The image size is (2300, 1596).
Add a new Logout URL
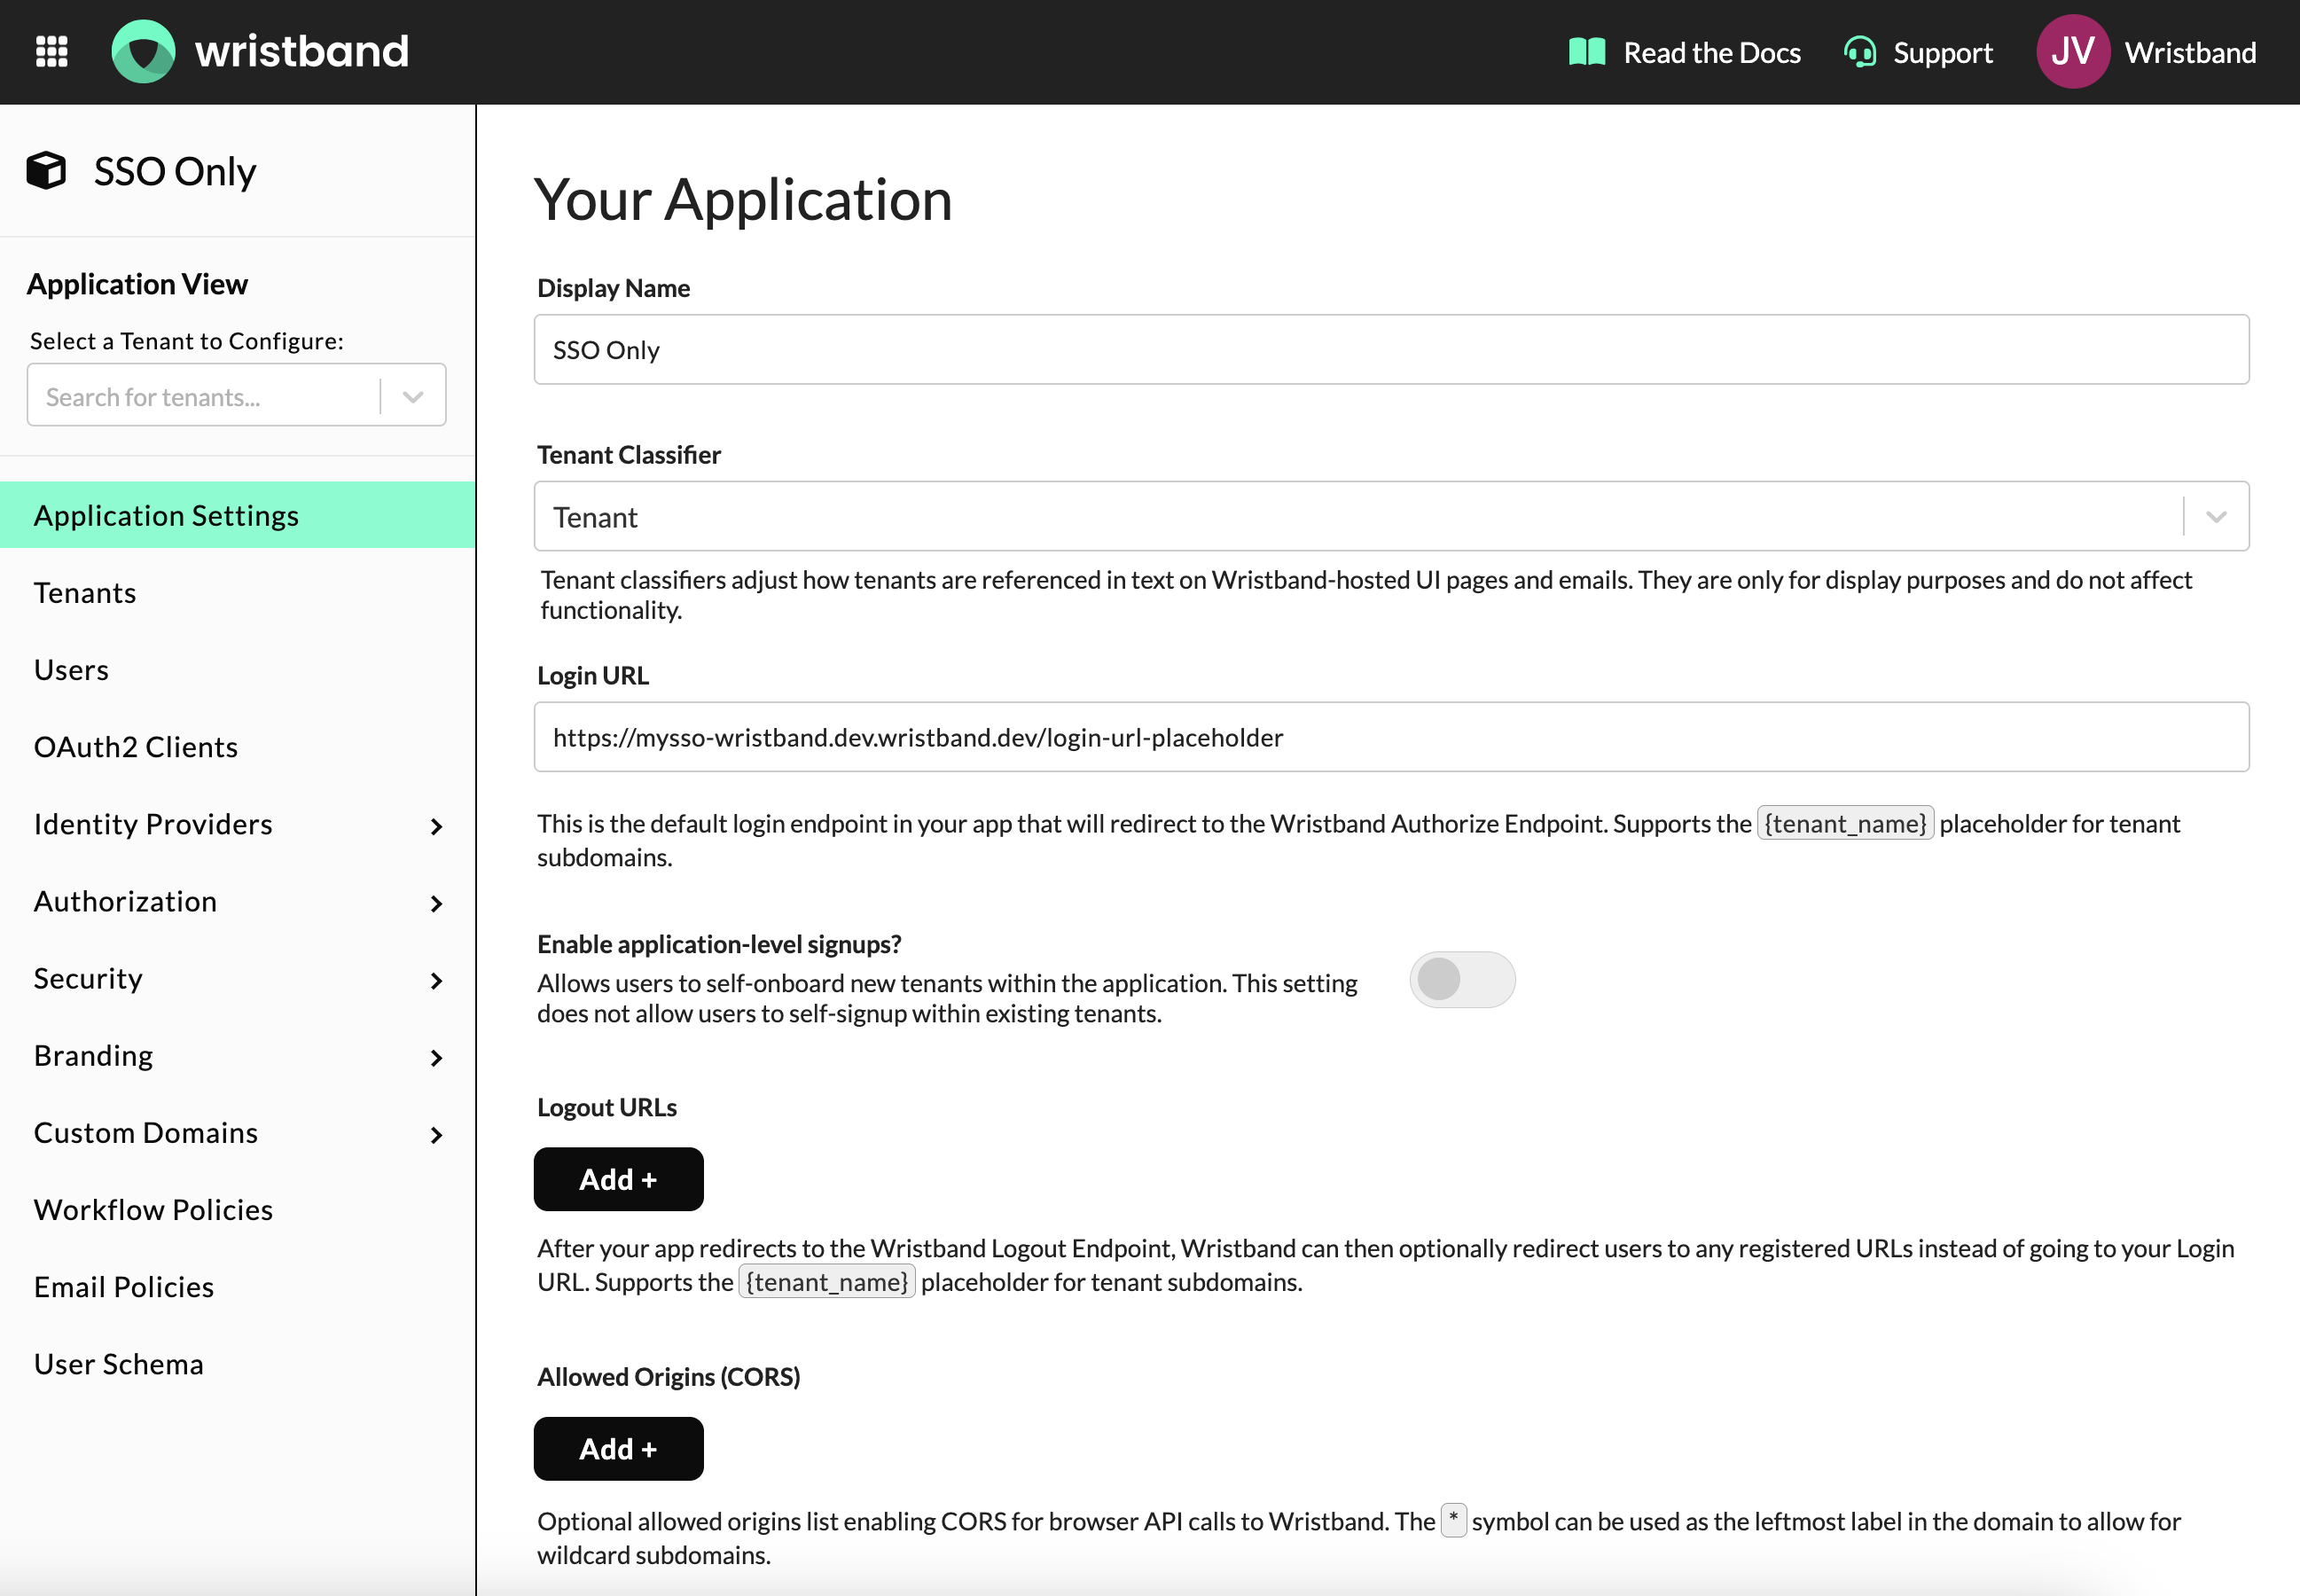click(x=618, y=1179)
